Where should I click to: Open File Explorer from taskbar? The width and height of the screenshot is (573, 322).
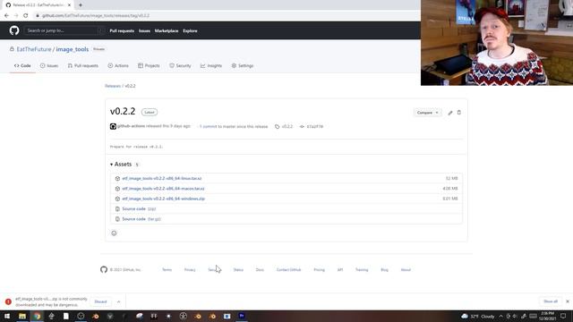click(x=22, y=316)
